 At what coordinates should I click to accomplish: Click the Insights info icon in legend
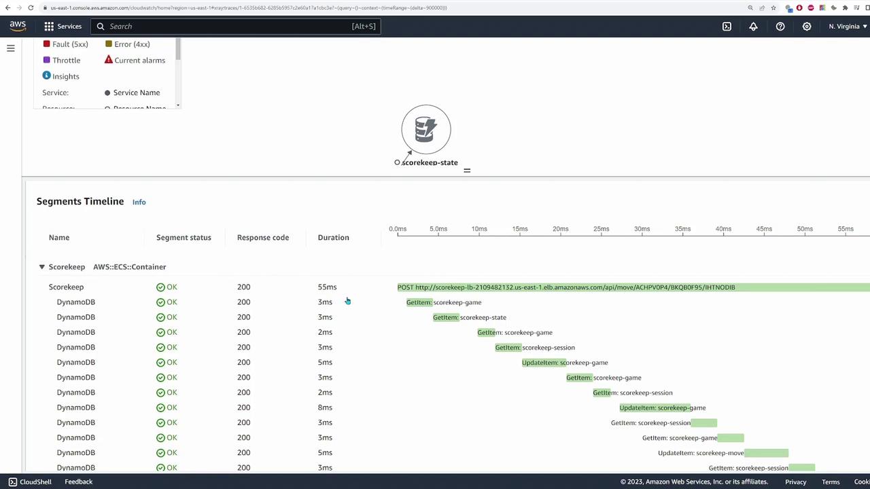47,75
